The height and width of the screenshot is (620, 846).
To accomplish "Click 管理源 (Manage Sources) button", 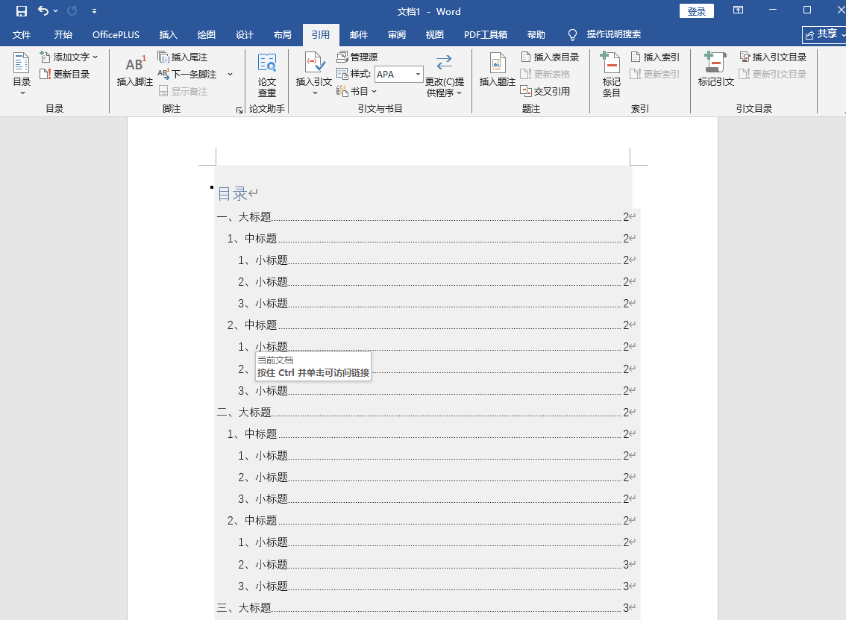I will pyautogui.click(x=357, y=57).
